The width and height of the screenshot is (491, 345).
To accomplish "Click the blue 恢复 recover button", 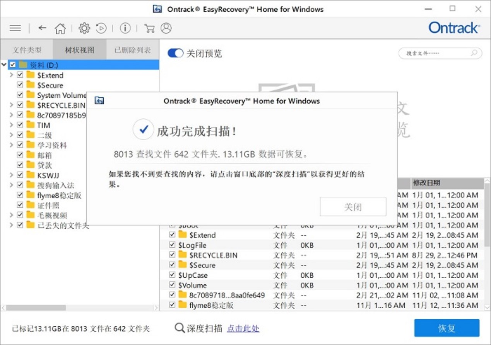I will [447, 328].
